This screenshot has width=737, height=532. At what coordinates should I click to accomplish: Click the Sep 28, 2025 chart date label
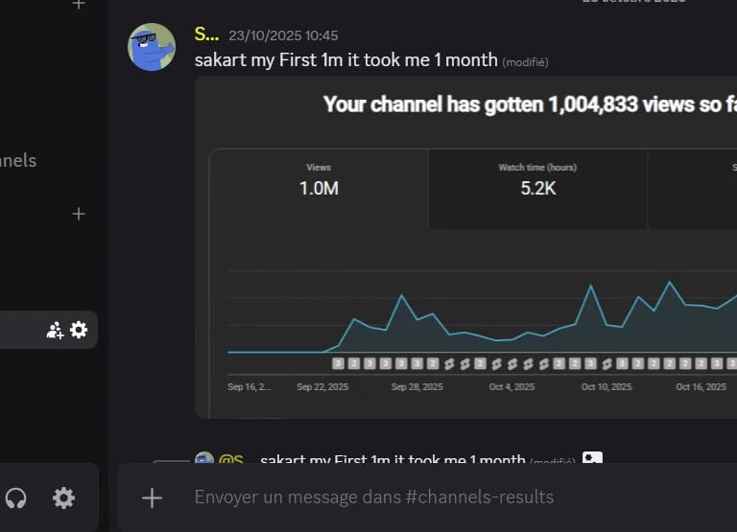[416, 387]
